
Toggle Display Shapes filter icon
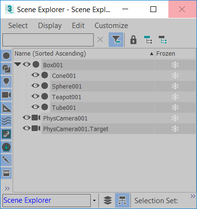[x=6, y=69]
